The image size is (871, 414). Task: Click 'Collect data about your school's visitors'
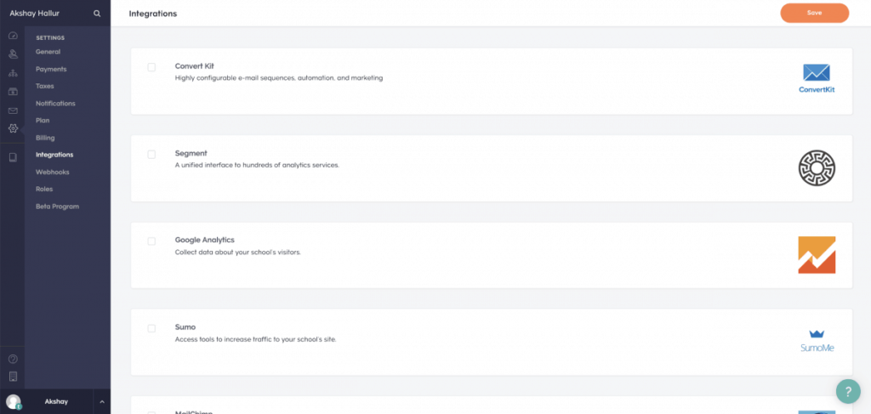(x=238, y=252)
